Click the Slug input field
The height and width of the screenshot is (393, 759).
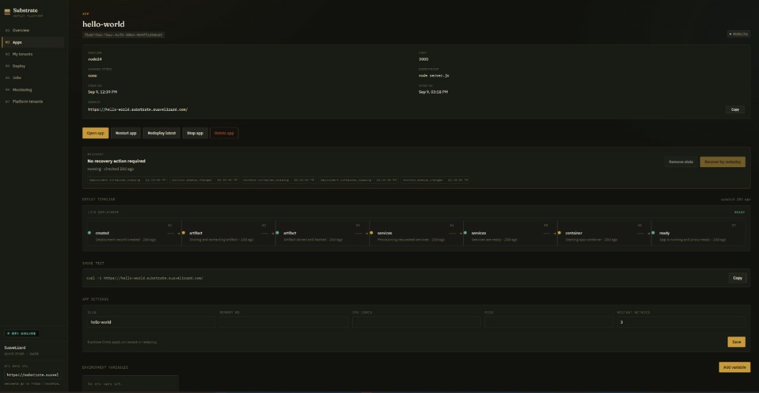(x=151, y=322)
